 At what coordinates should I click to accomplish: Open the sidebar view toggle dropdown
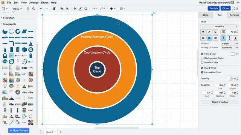[5, 9]
